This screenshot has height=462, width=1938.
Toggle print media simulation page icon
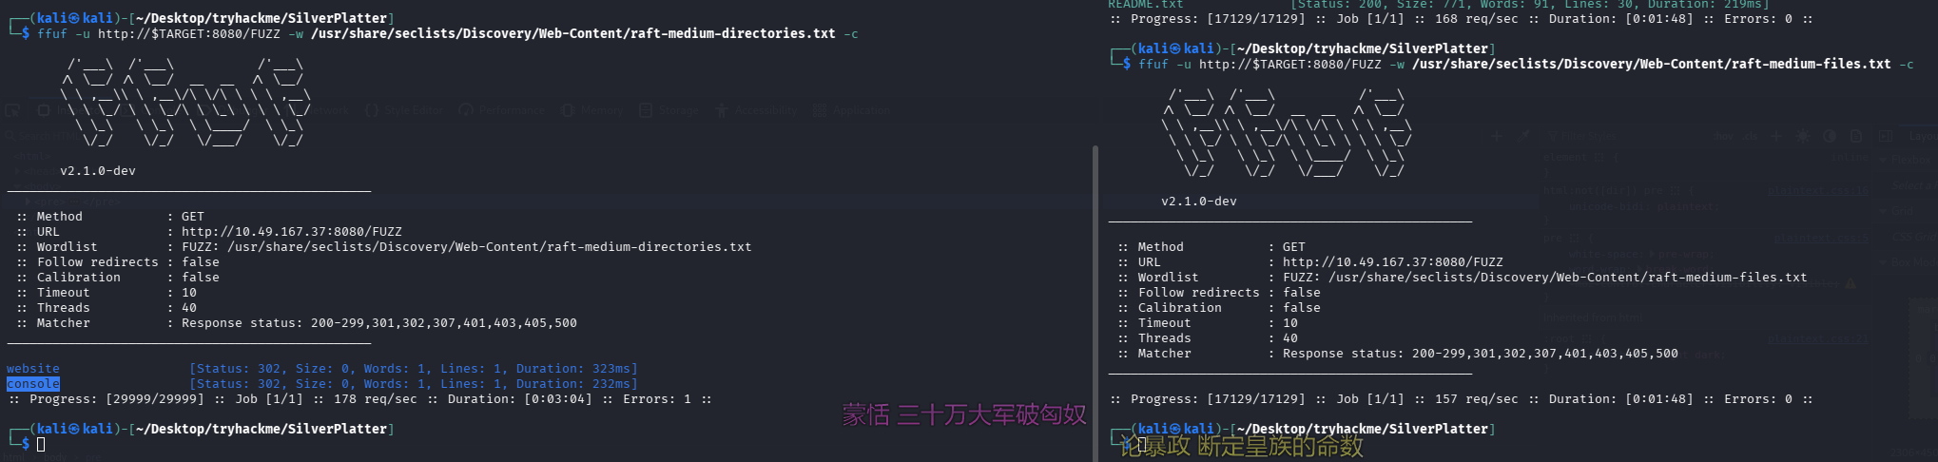point(1855,136)
